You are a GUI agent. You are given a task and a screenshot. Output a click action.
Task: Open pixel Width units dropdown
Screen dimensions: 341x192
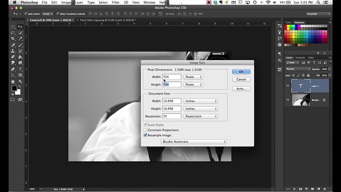[193, 77]
